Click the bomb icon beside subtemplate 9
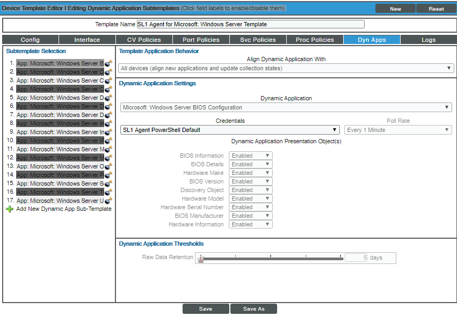The height and width of the screenshot is (316, 457). (108, 132)
